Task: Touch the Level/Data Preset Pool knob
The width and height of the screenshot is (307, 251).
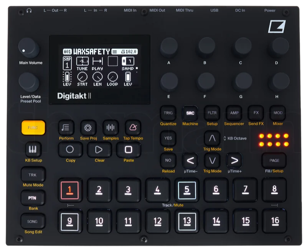Action: (x=29, y=82)
